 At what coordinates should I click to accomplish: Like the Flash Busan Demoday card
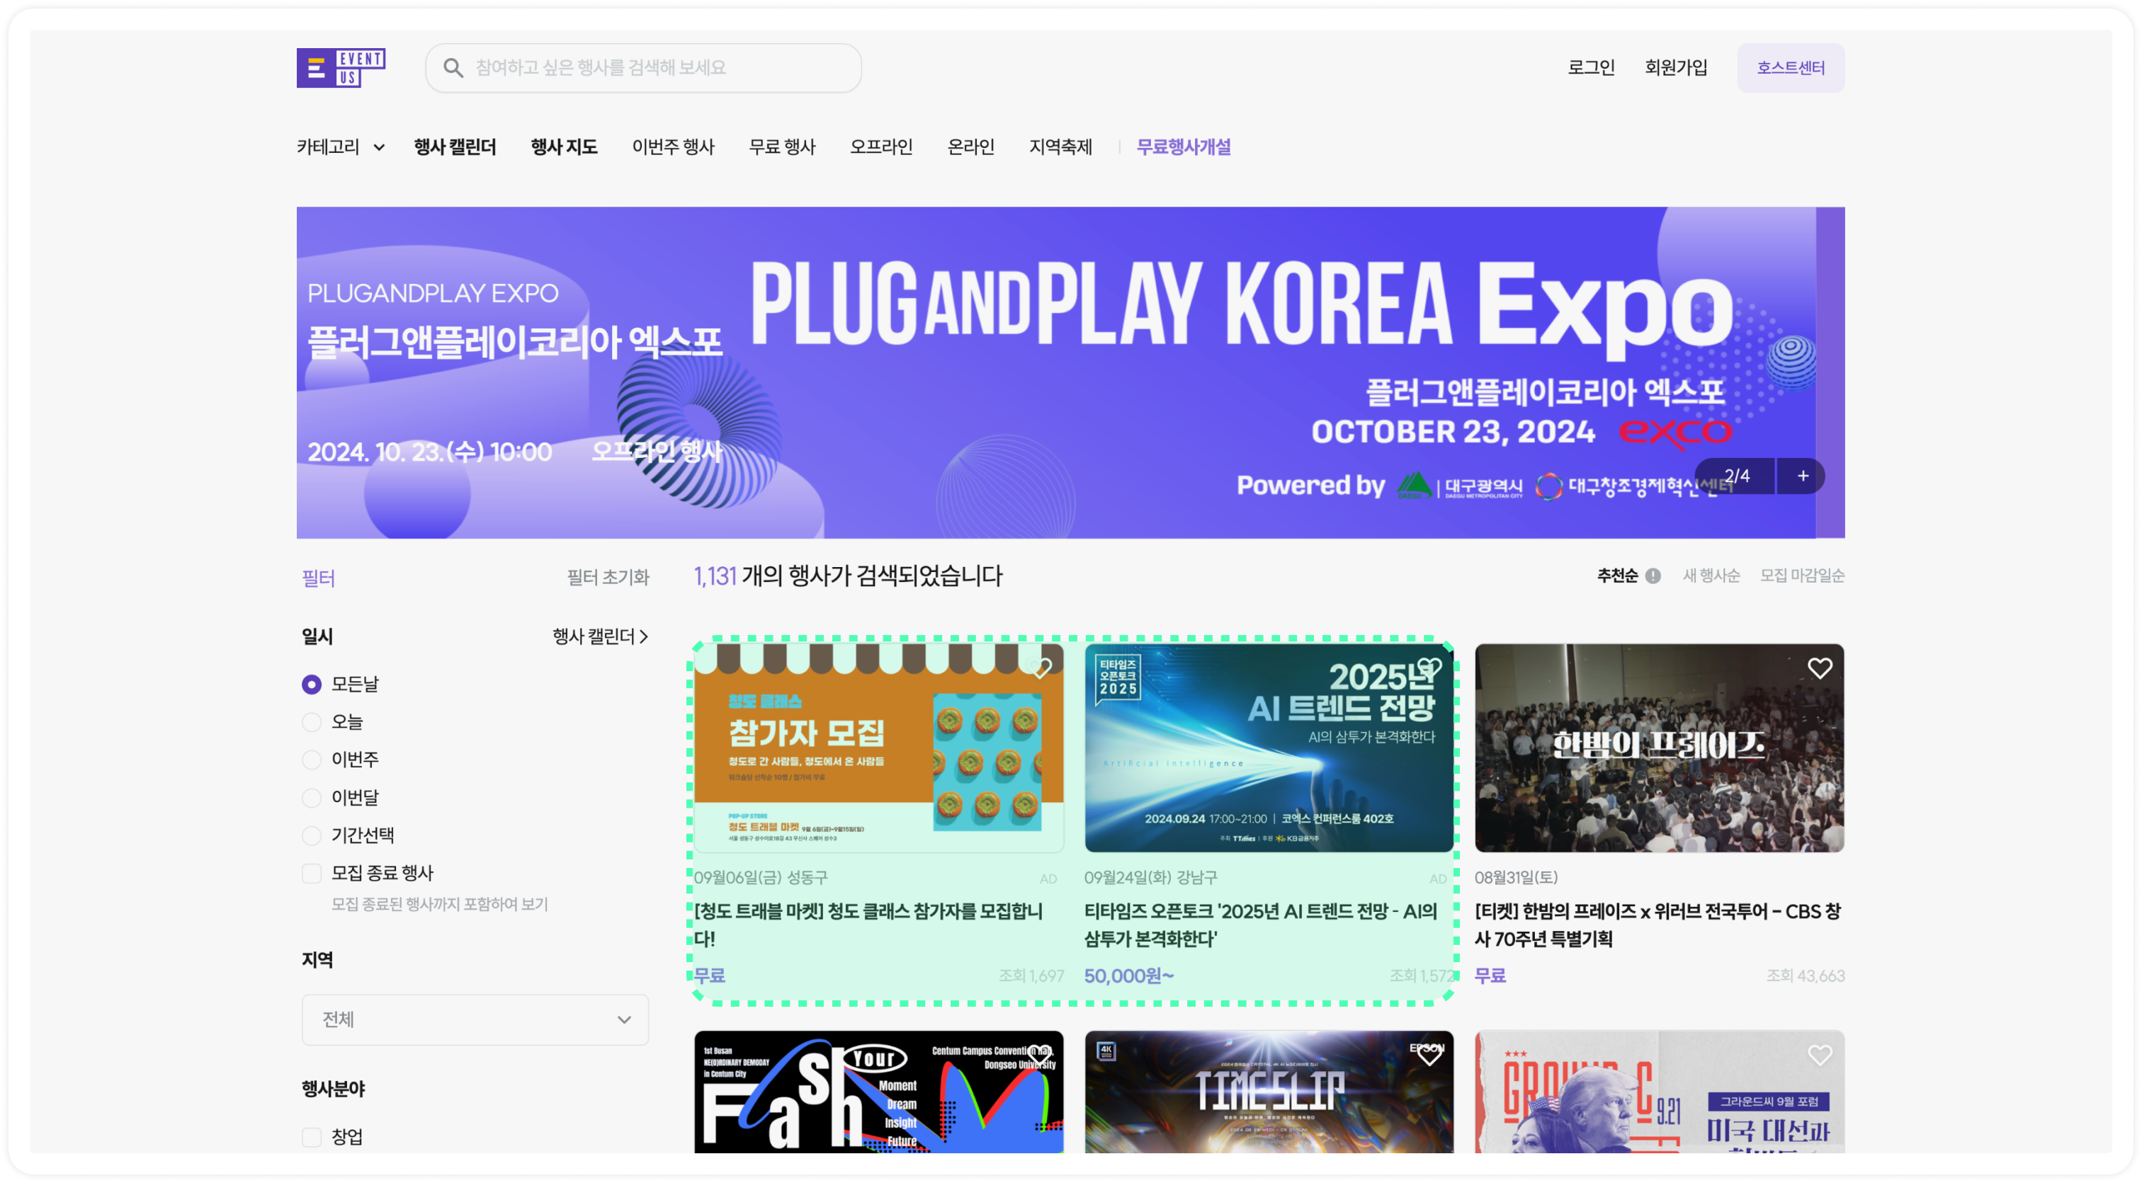1039,1054
